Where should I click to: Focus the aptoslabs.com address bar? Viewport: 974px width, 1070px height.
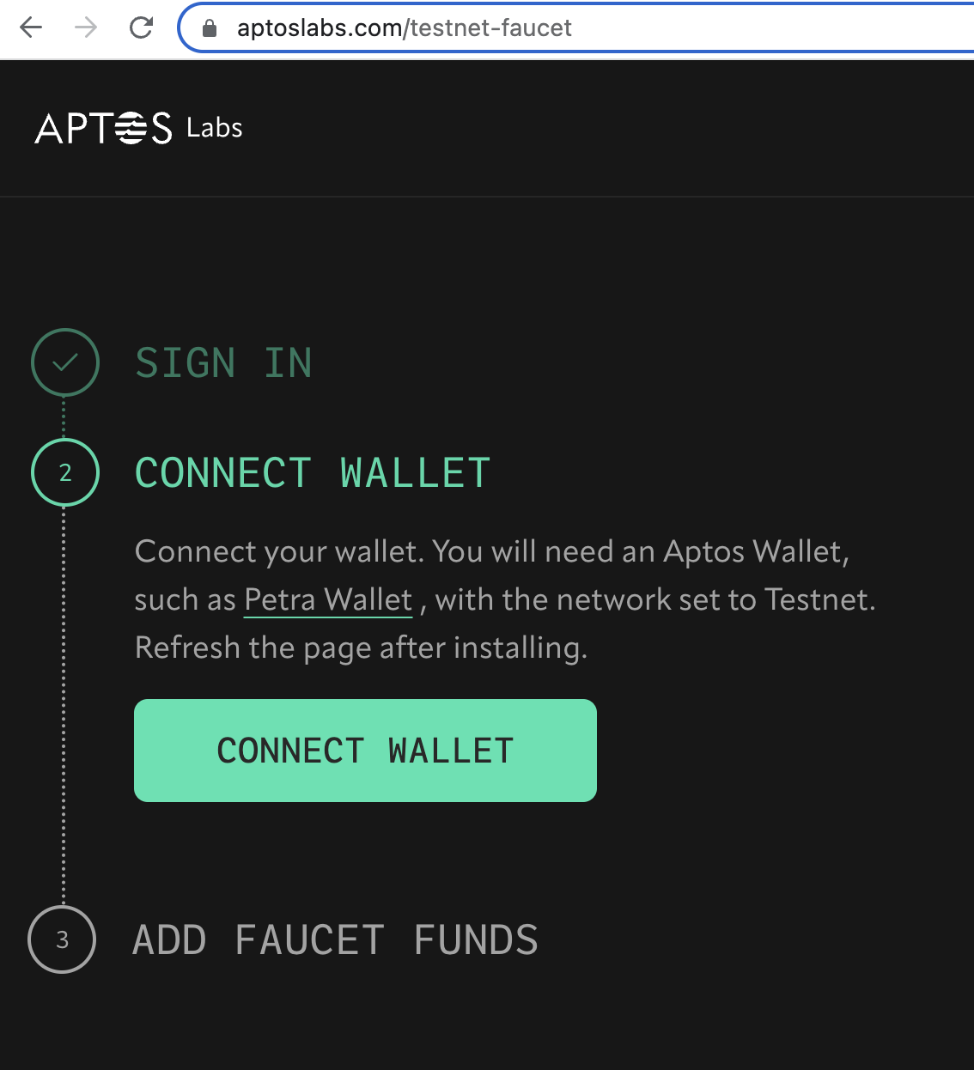[515, 28]
